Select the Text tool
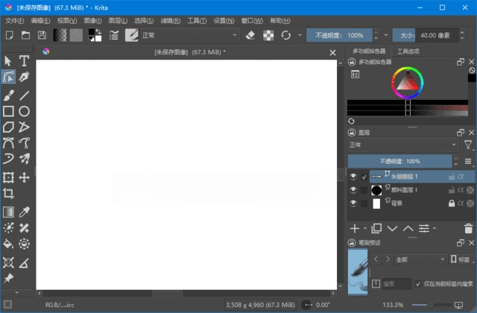Viewport: 477px width, 313px height. [25, 60]
